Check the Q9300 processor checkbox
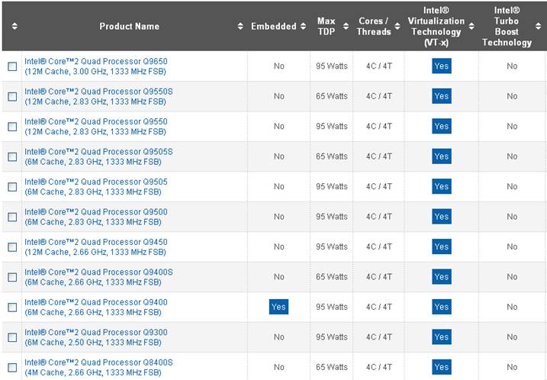 [x=12, y=337]
